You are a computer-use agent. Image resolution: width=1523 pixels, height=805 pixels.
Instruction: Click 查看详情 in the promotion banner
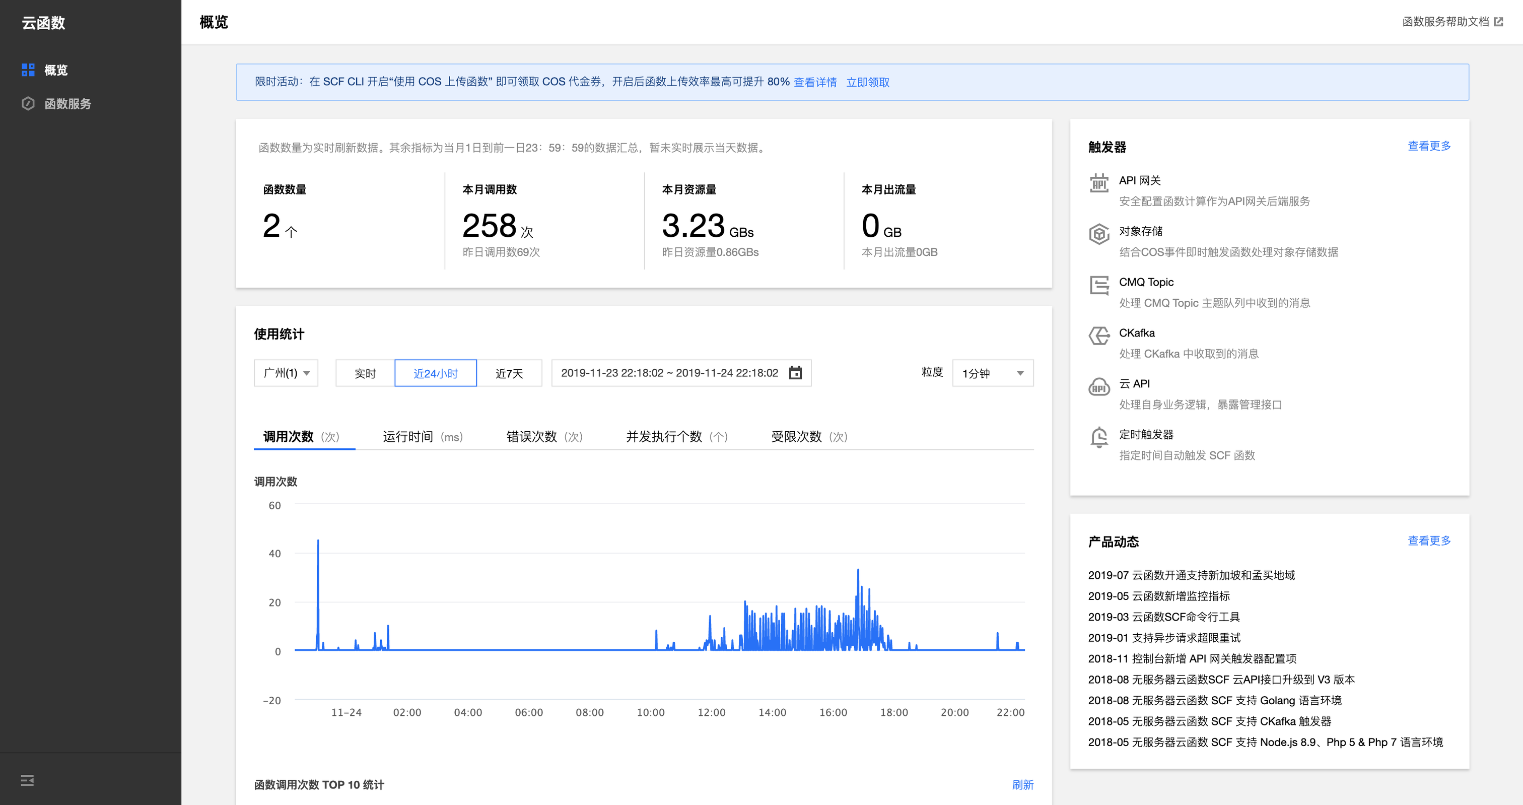(x=815, y=82)
